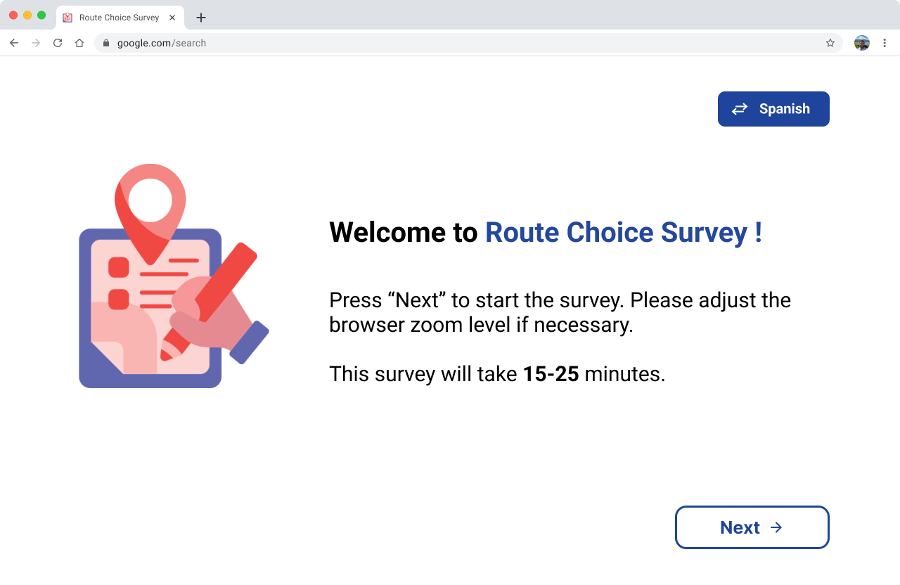
Task: Open a new tab with the plus button
Action: pyautogui.click(x=201, y=18)
